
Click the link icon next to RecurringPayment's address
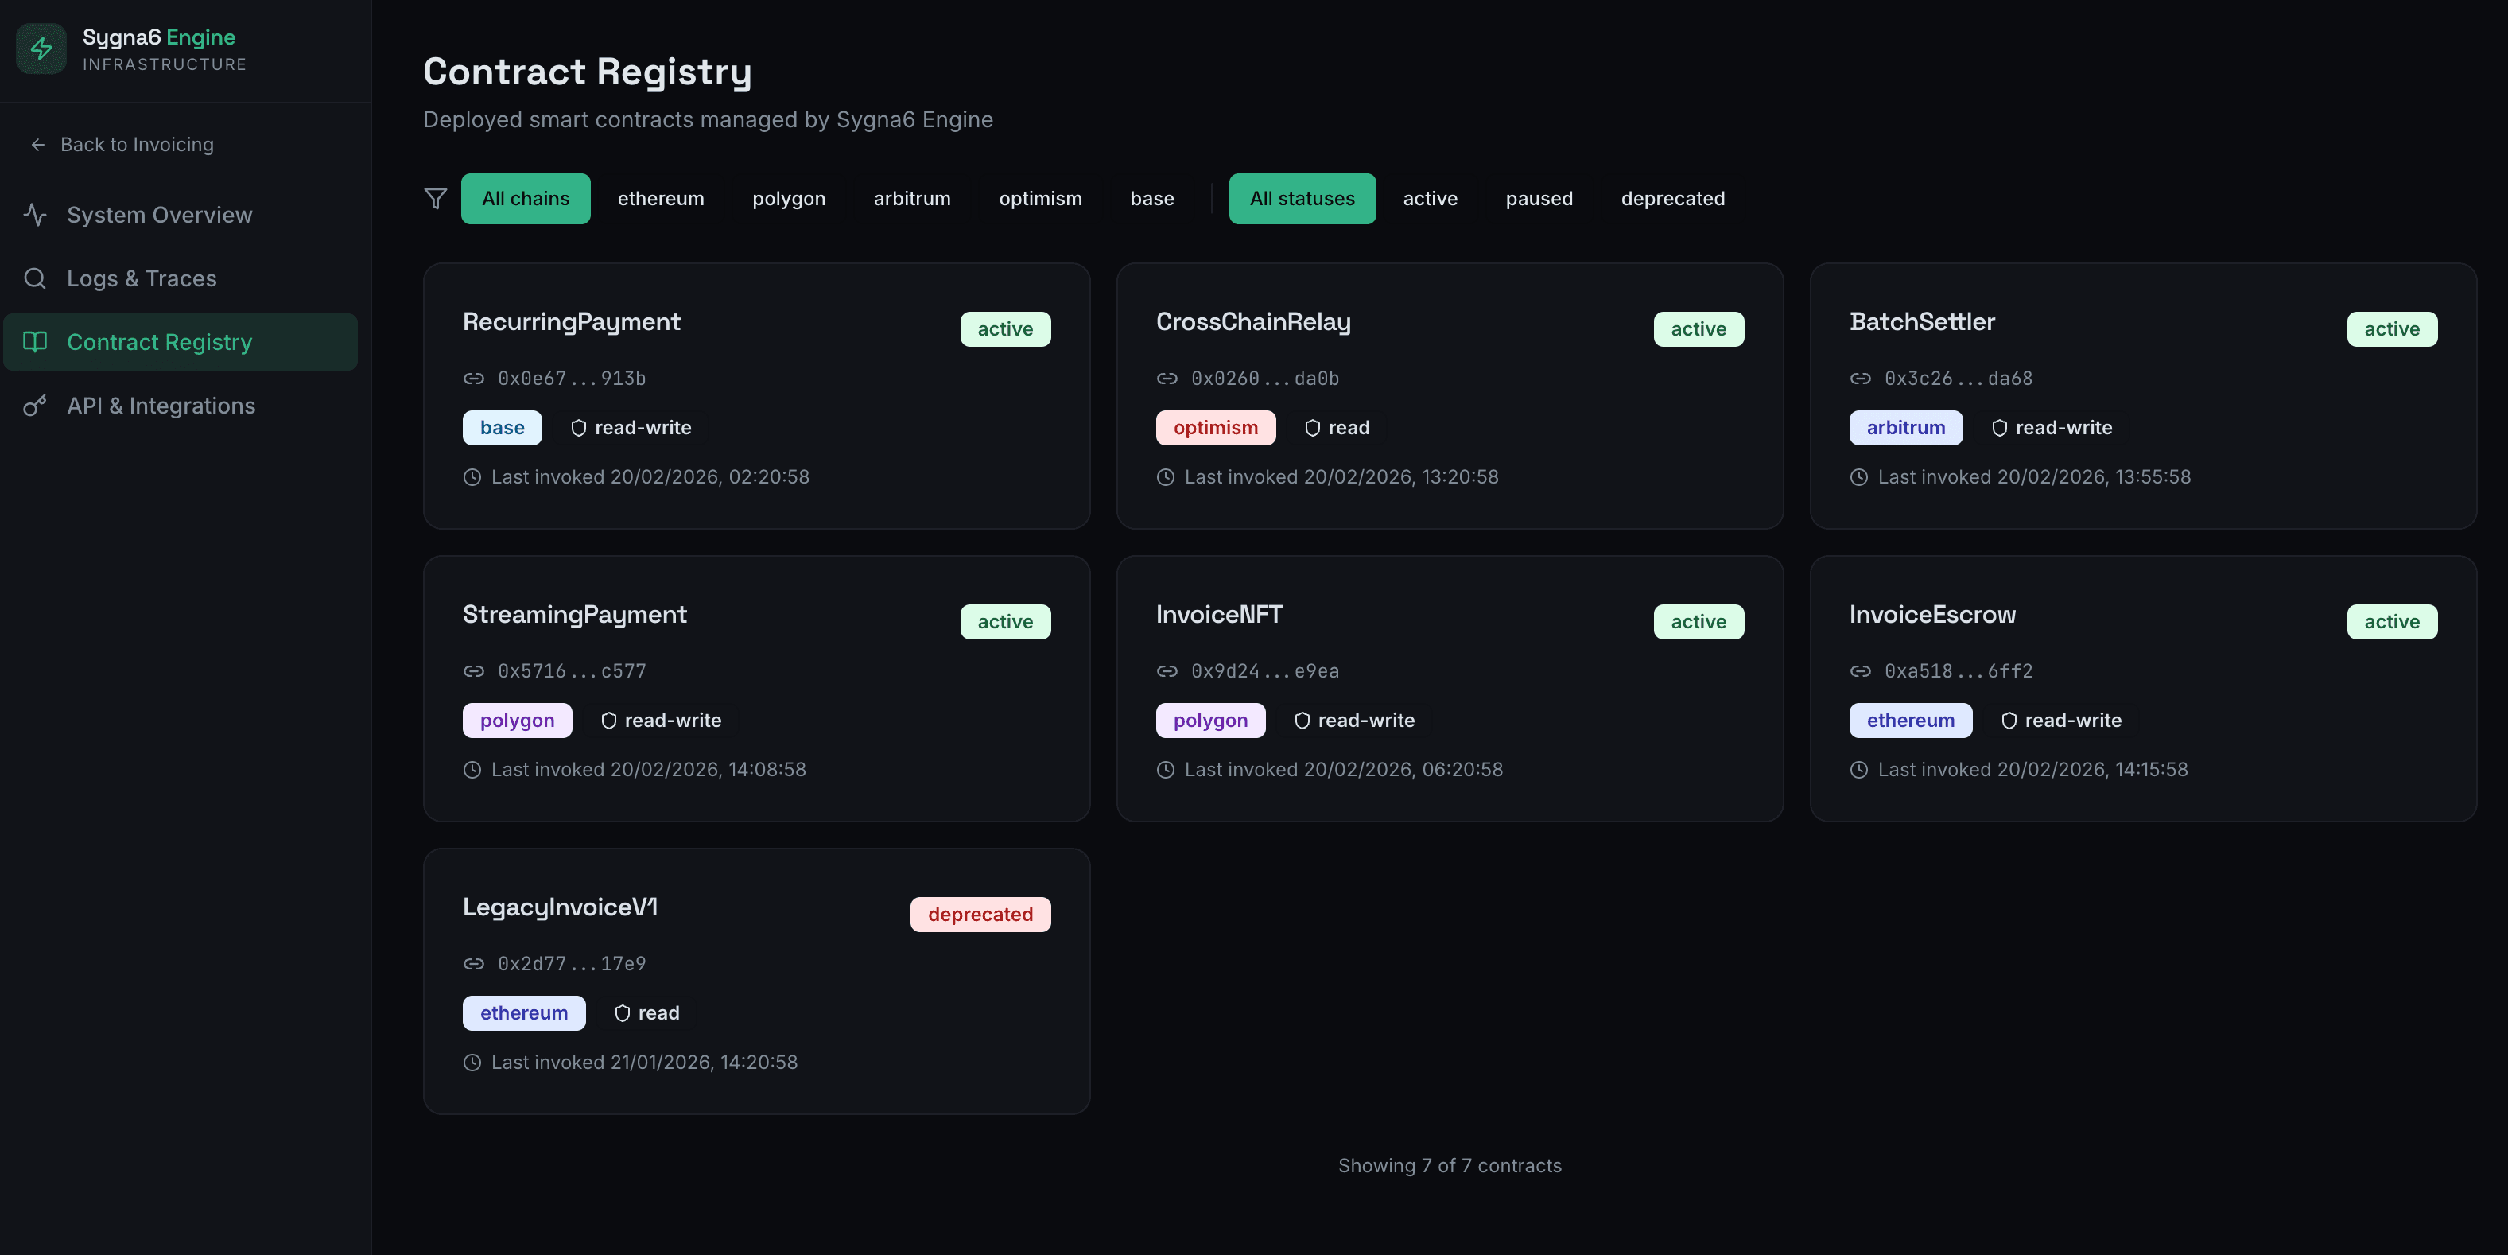(474, 379)
